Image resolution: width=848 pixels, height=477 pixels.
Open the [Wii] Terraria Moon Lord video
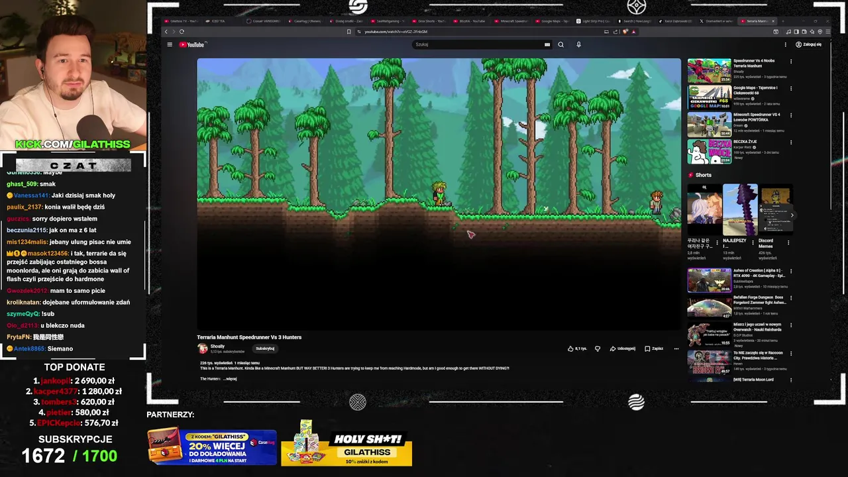pyautogui.click(x=753, y=380)
